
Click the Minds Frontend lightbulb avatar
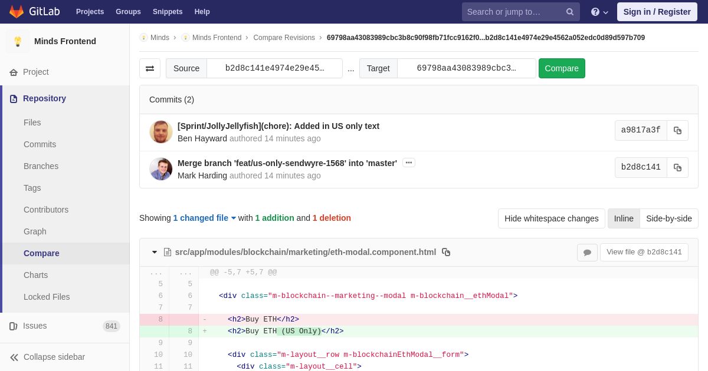click(18, 41)
